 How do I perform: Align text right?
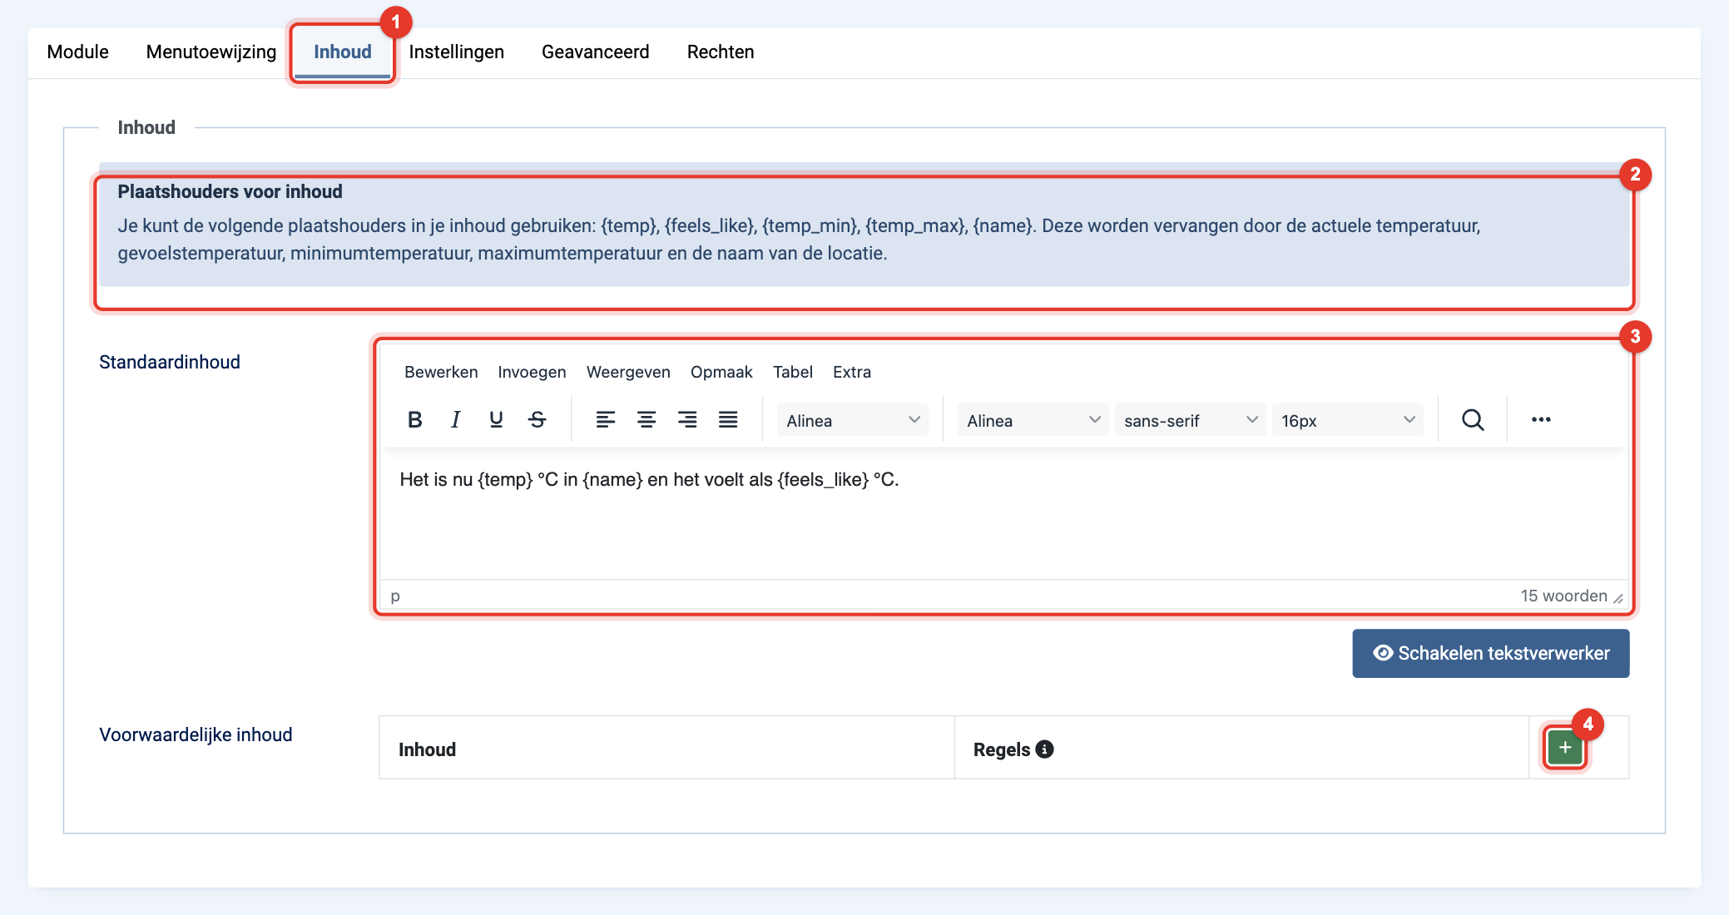686,420
